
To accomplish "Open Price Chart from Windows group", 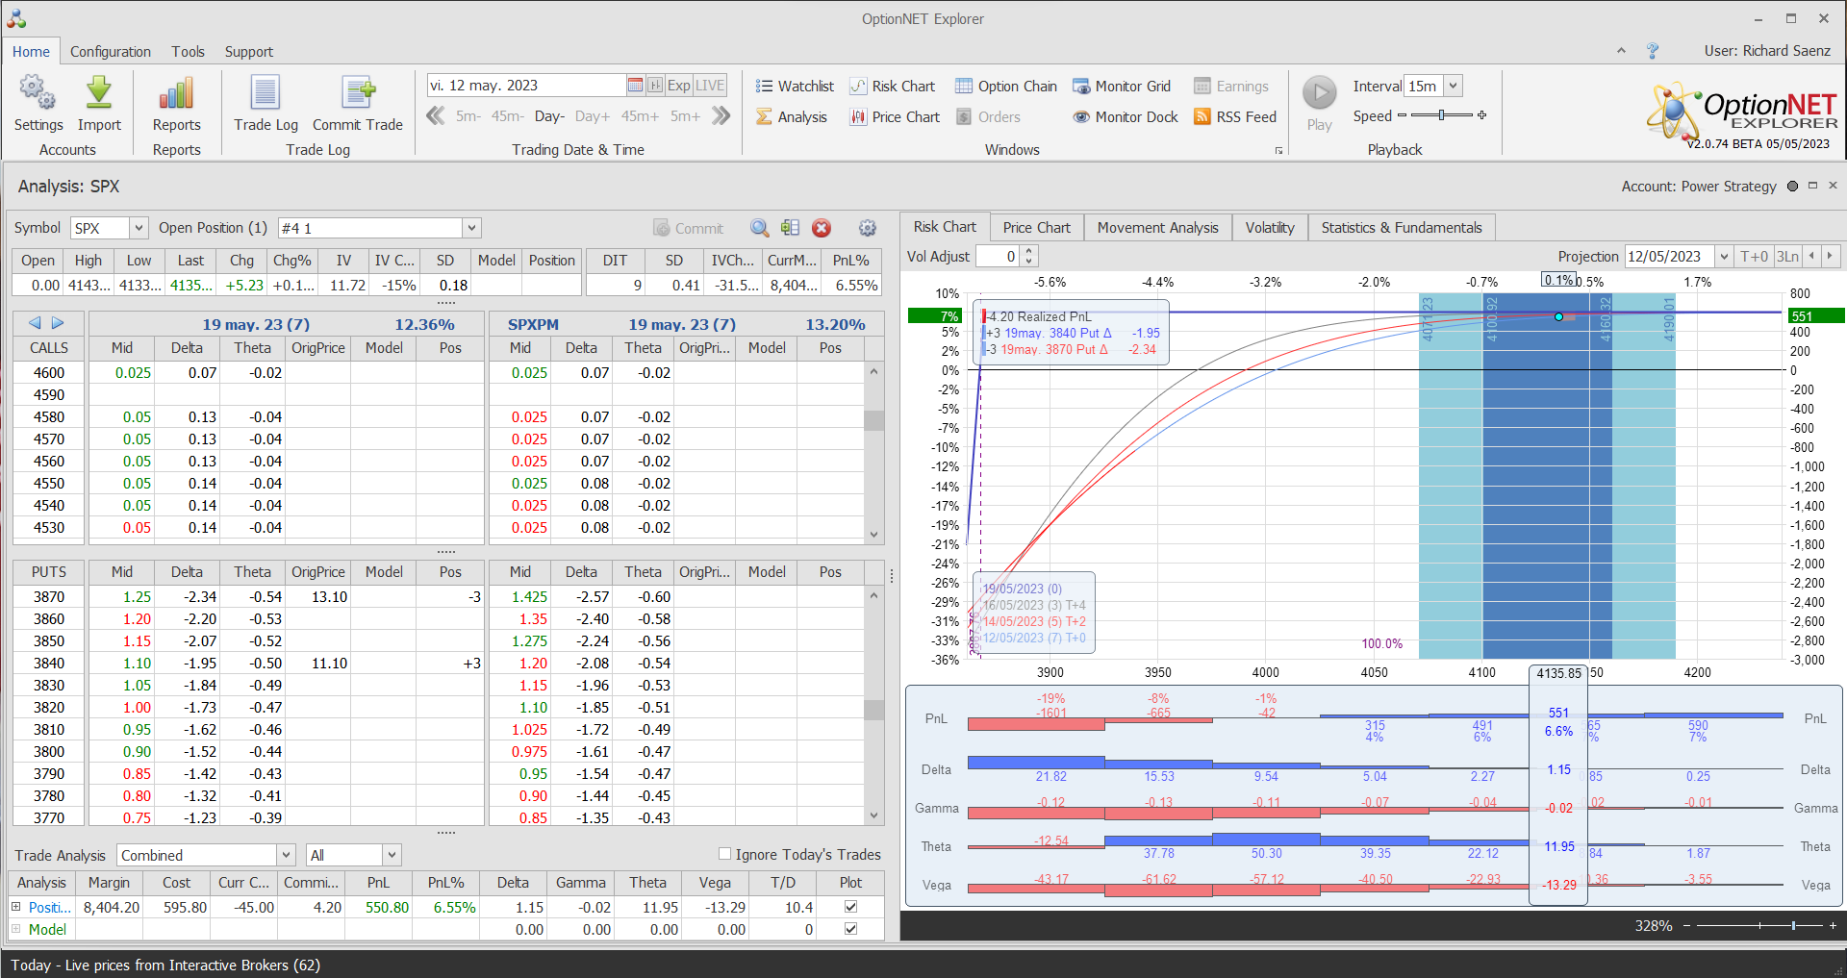I will pos(895,117).
